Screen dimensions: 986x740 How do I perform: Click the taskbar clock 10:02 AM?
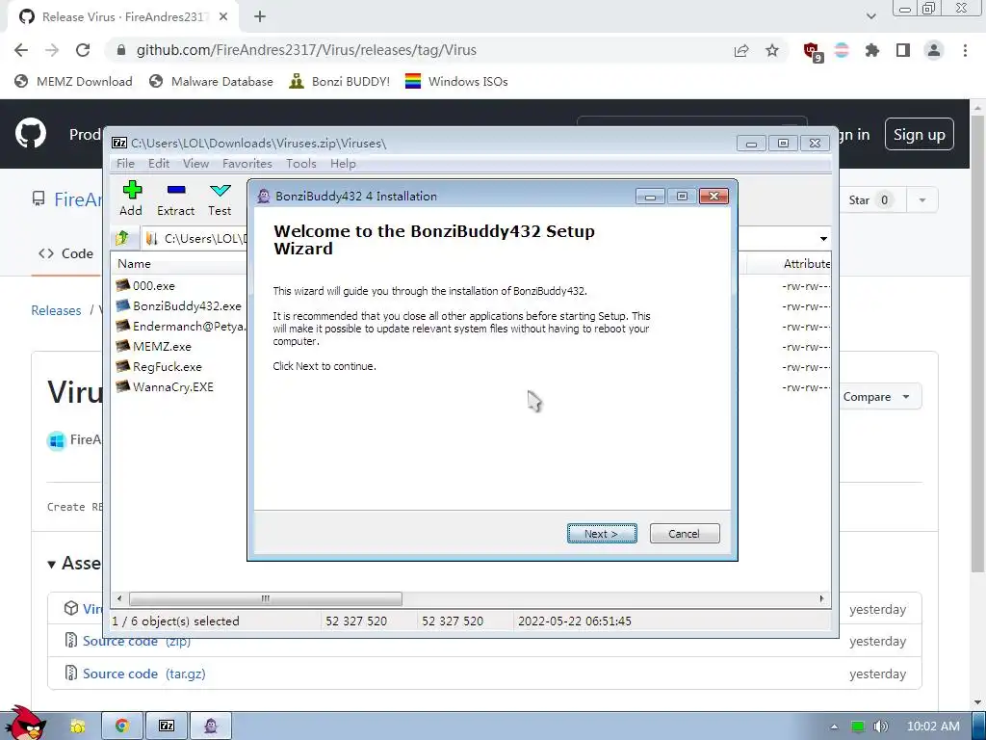click(x=932, y=727)
